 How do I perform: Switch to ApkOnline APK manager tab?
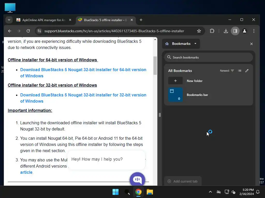41,20
